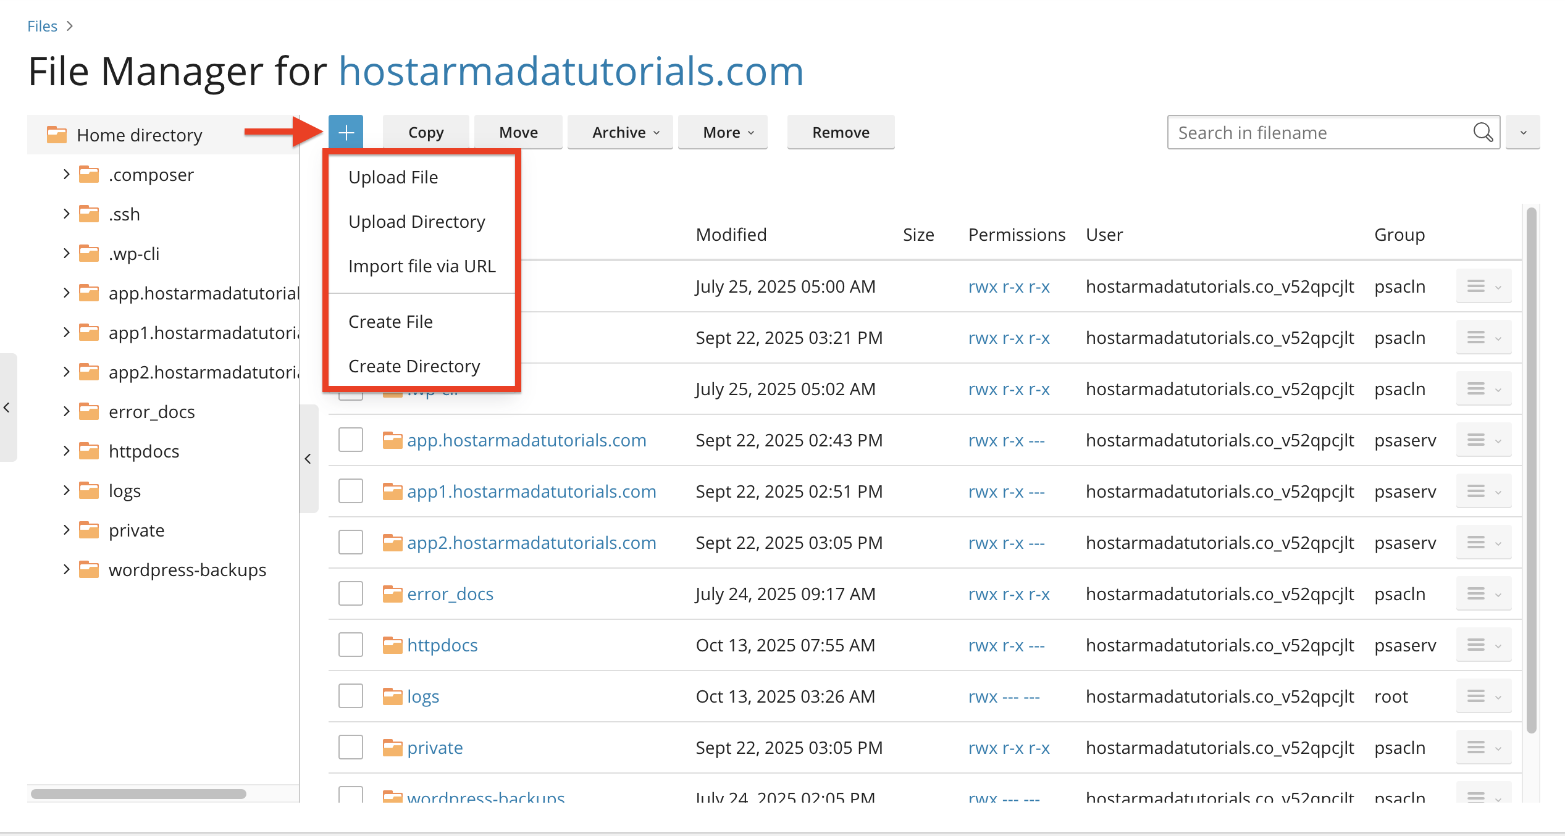Click folder icon next to httpdocs in list
The height and width of the screenshot is (836, 1565).
(392, 645)
